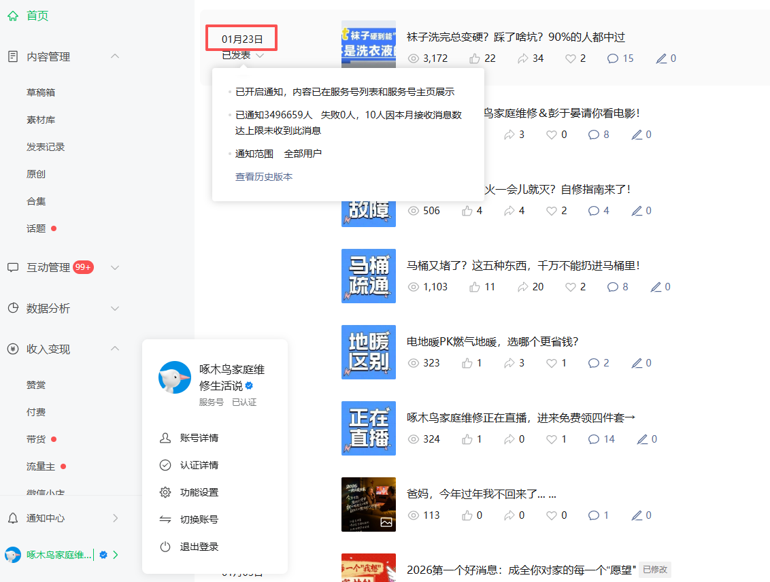Viewport: 770px width, 582px height.
Task: Click the 数据分析 pie chart icon
Action: point(13,308)
